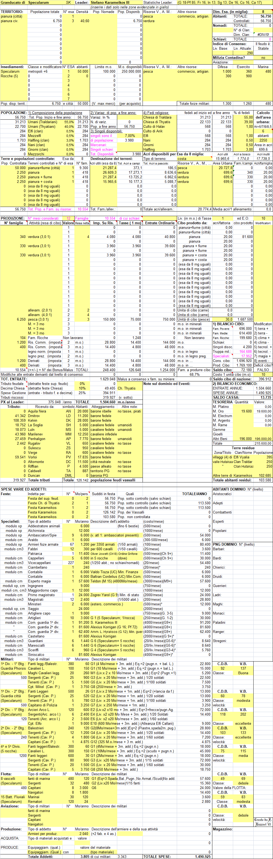Viewport: 273px width, 859px height.
Task: Click the 'pesca (3,0:1)' activity cell
Action: 38,320
